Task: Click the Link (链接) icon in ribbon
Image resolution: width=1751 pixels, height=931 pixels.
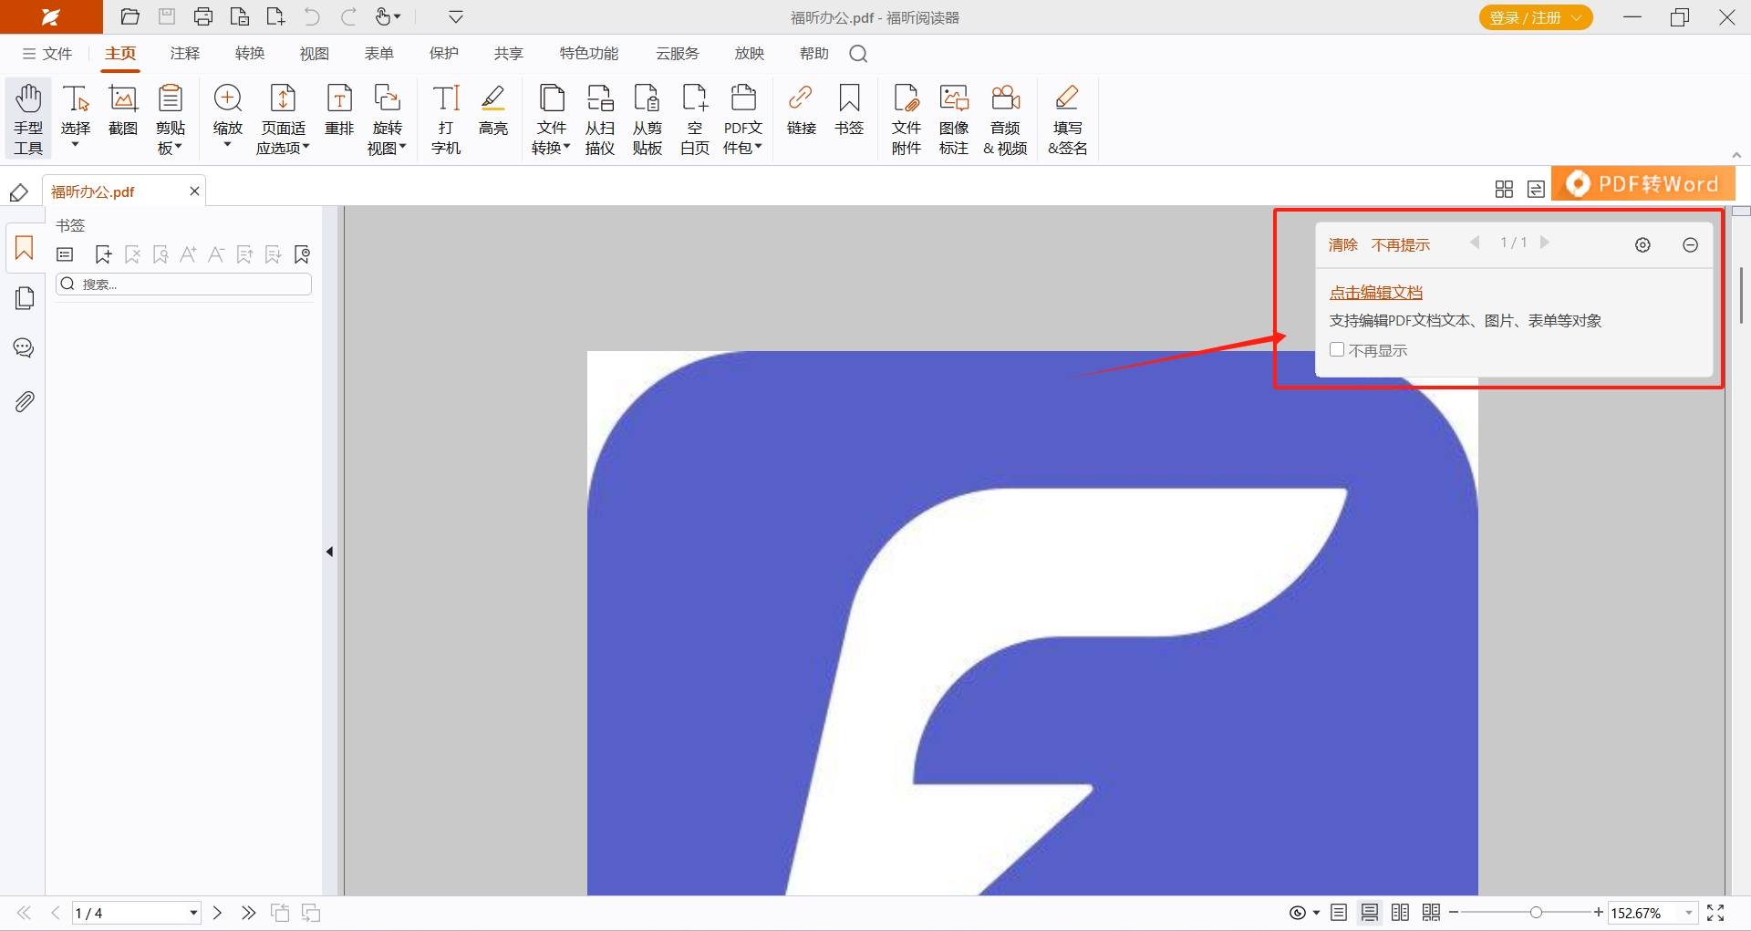Action: tap(801, 109)
